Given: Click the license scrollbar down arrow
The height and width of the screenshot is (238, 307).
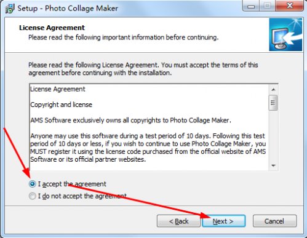Looking at the screenshot, I should click(x=273, y=165).
